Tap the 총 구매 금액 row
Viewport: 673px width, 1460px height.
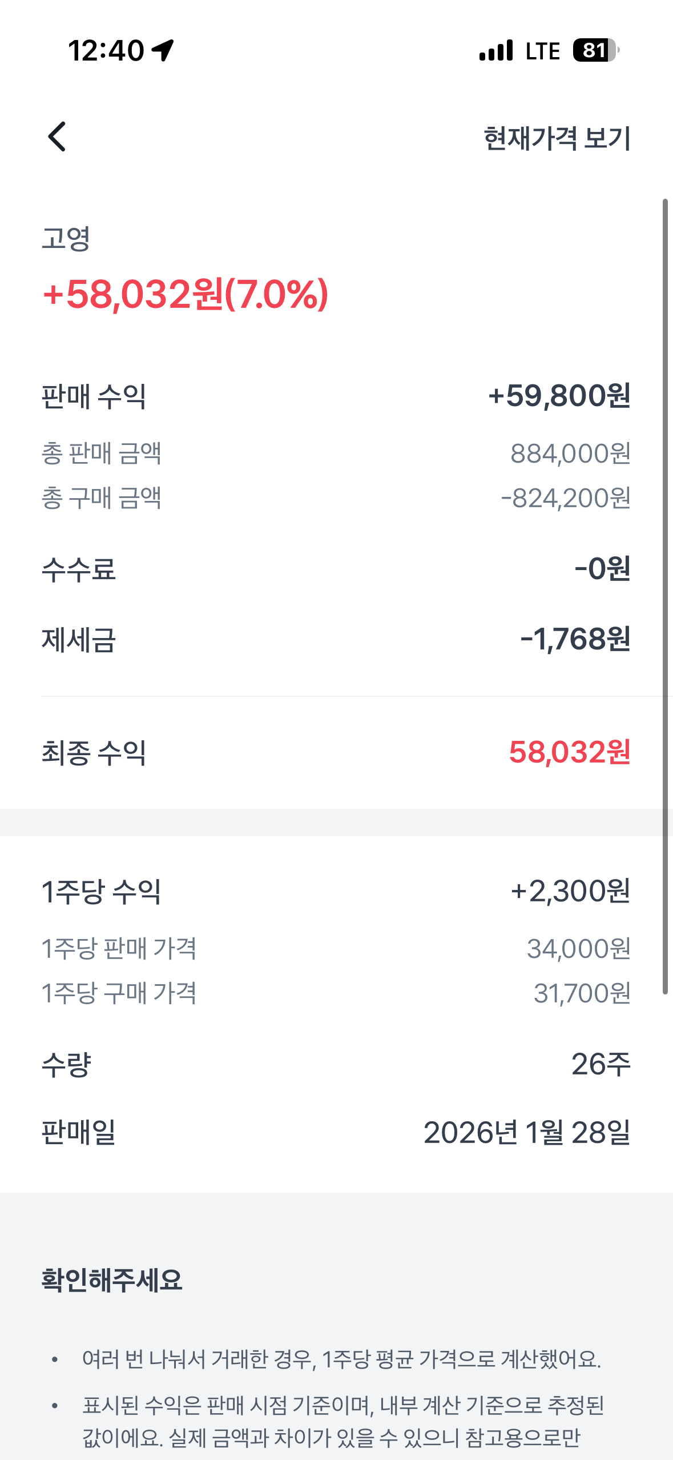tap(336, 498)
